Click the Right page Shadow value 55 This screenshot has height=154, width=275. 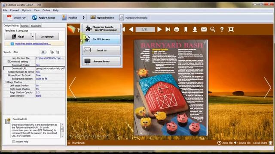point(50,89)
